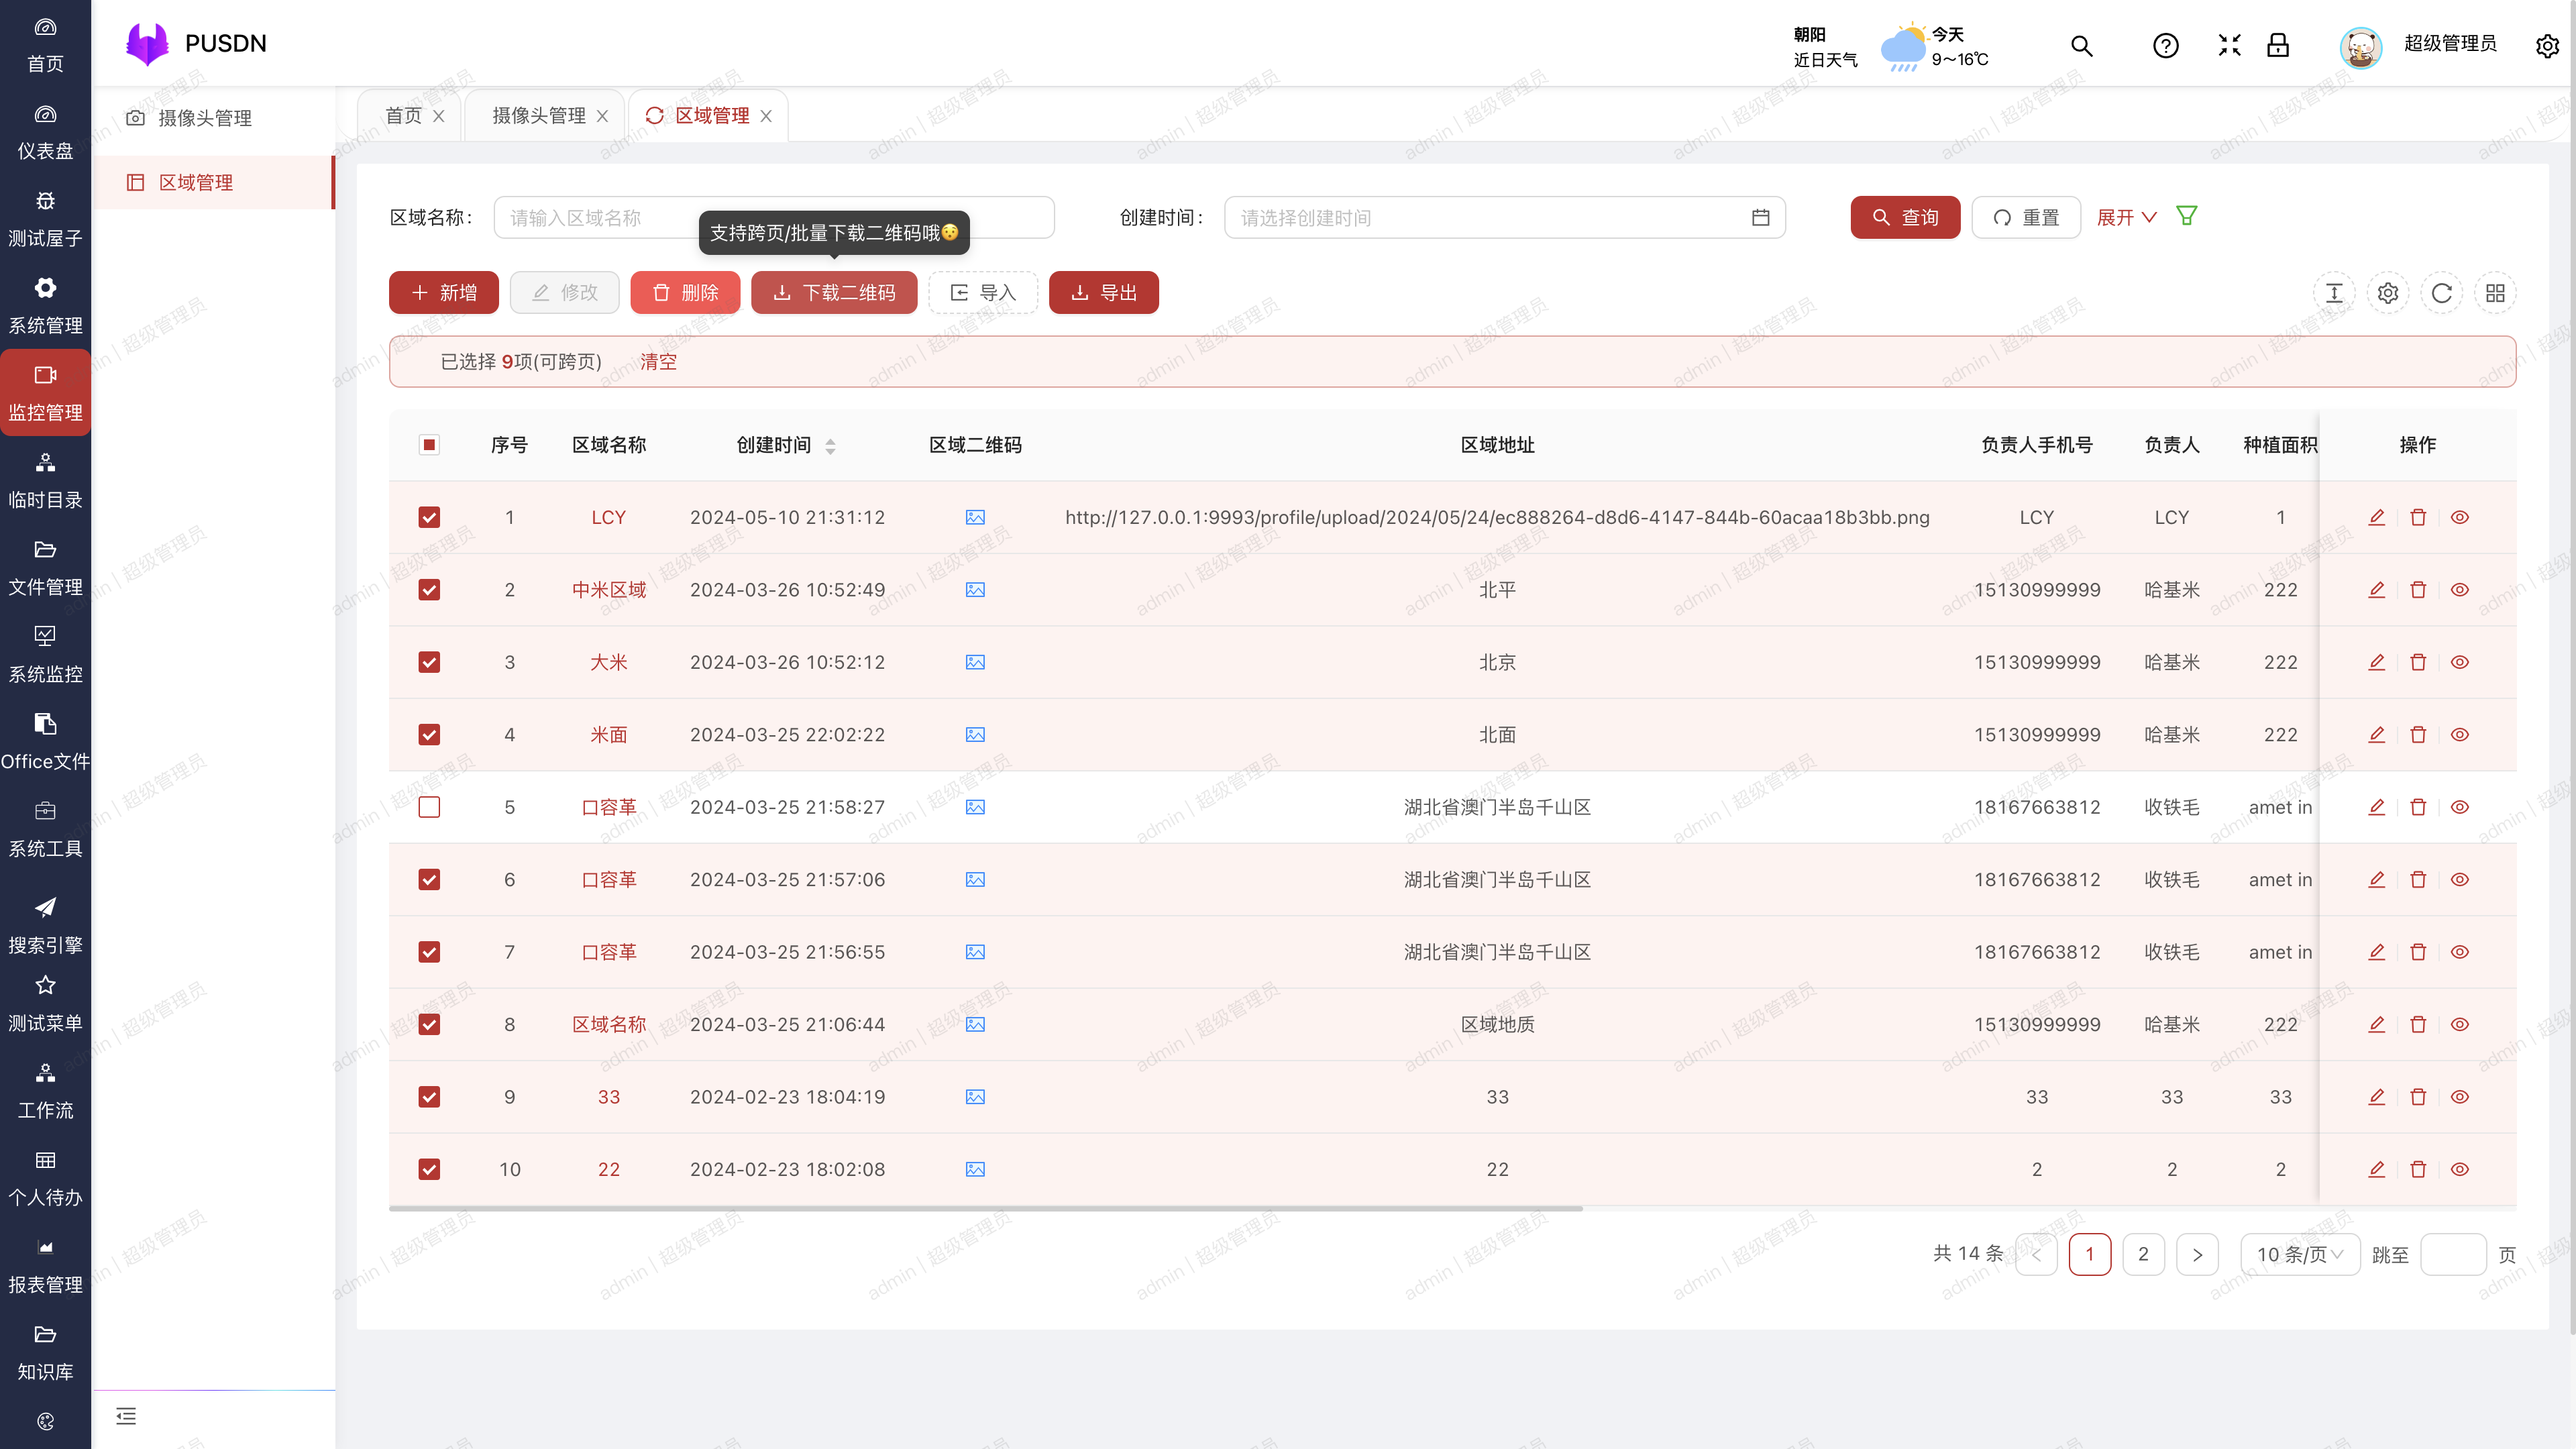The image size is (2576, 1449).
Task: Click the 下载二维码 button
Action: click(833, 293)
